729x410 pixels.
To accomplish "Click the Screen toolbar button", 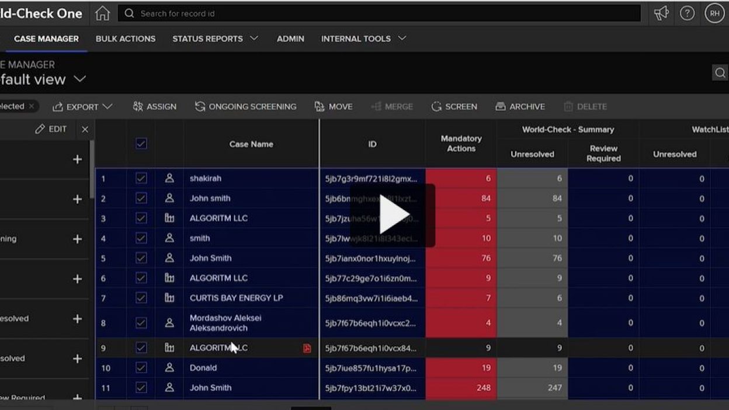I will 454,106.
